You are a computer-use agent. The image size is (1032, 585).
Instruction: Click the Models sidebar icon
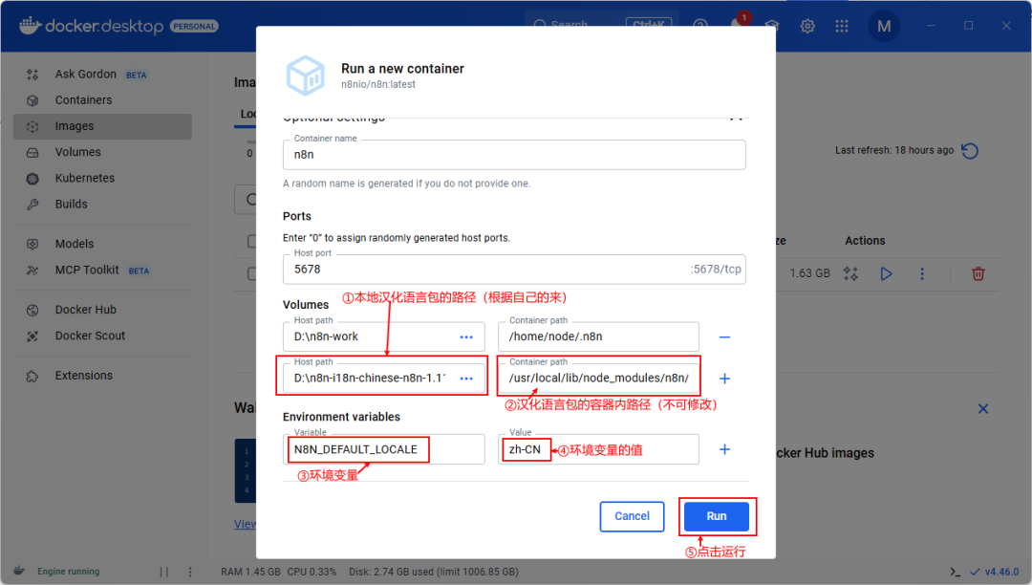point(32,244)
